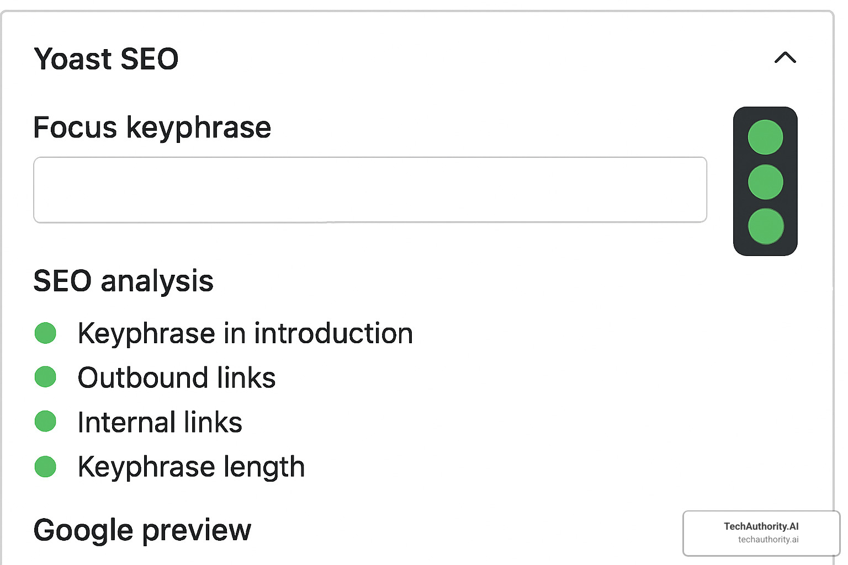Click the green dot beside Keyphrase in introduction
Screen dimensions: 848x565
coord(45,333)
